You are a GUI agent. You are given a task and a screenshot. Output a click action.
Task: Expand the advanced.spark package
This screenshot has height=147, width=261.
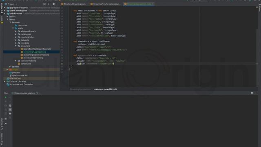[16, 31]
